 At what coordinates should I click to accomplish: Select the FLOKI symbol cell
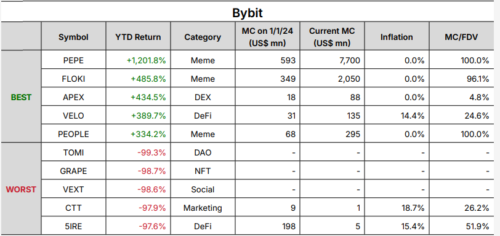[x=73, y=78]
